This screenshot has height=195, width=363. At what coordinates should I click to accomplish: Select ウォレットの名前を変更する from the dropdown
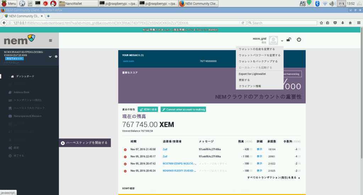(x=257, y=49)
